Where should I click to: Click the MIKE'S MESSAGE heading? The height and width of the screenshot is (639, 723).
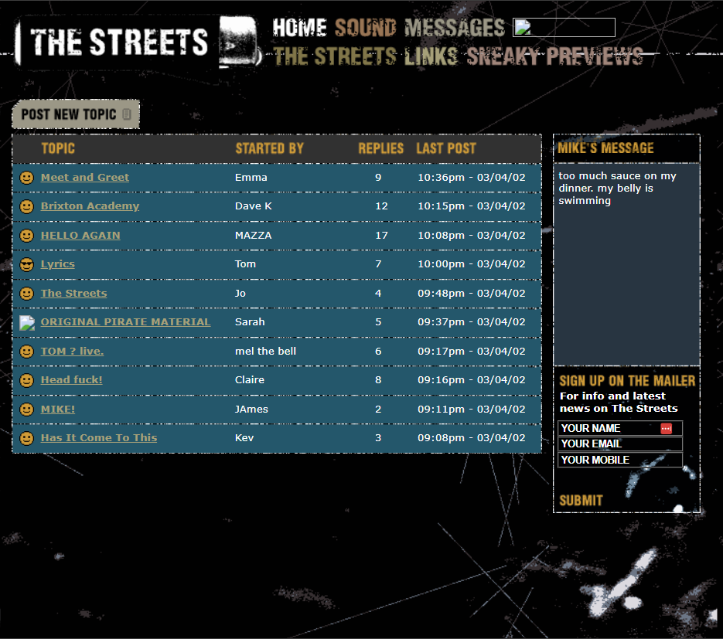606,148
